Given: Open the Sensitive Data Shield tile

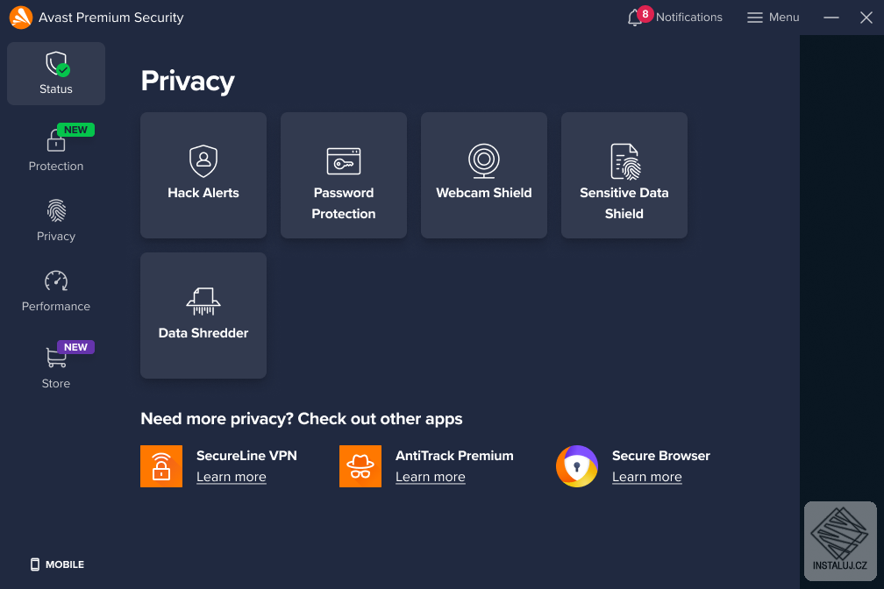Looking at the screenshot, I should coord(624,175).
